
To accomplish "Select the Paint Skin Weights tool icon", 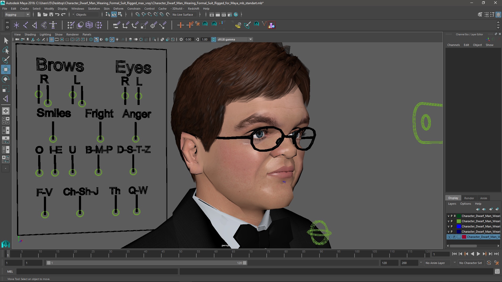I will (x=71, y=25).
